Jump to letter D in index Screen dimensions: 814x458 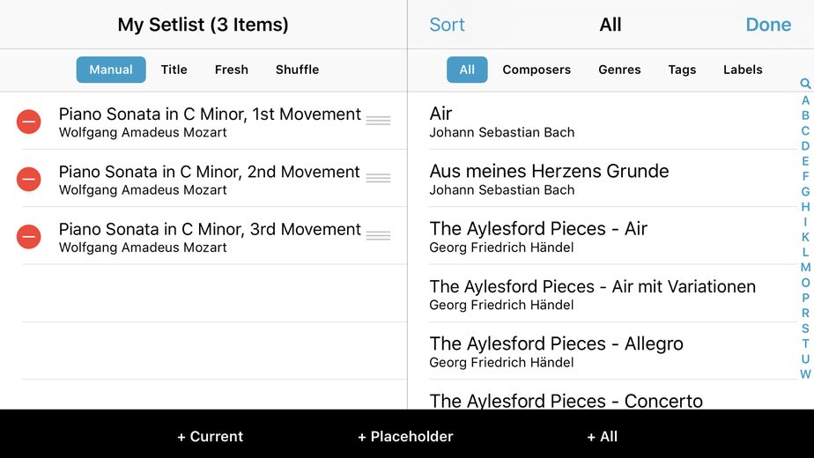pyautogui.click(x=805, y=146)
